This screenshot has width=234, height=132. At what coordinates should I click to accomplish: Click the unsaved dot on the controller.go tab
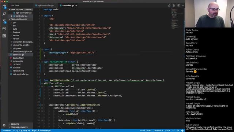[76, 5]
